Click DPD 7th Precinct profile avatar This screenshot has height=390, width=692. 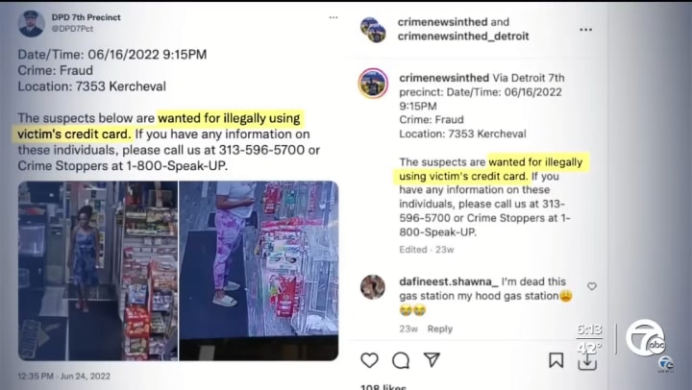pos(32,23)
